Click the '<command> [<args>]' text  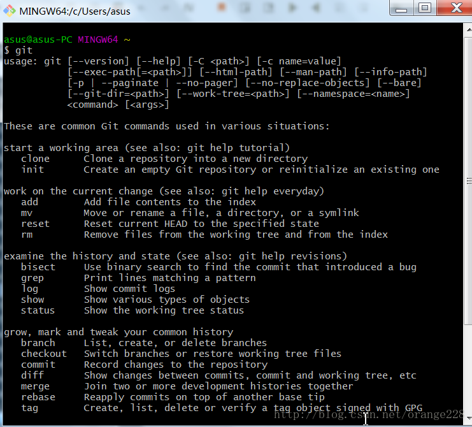point(118,105)
